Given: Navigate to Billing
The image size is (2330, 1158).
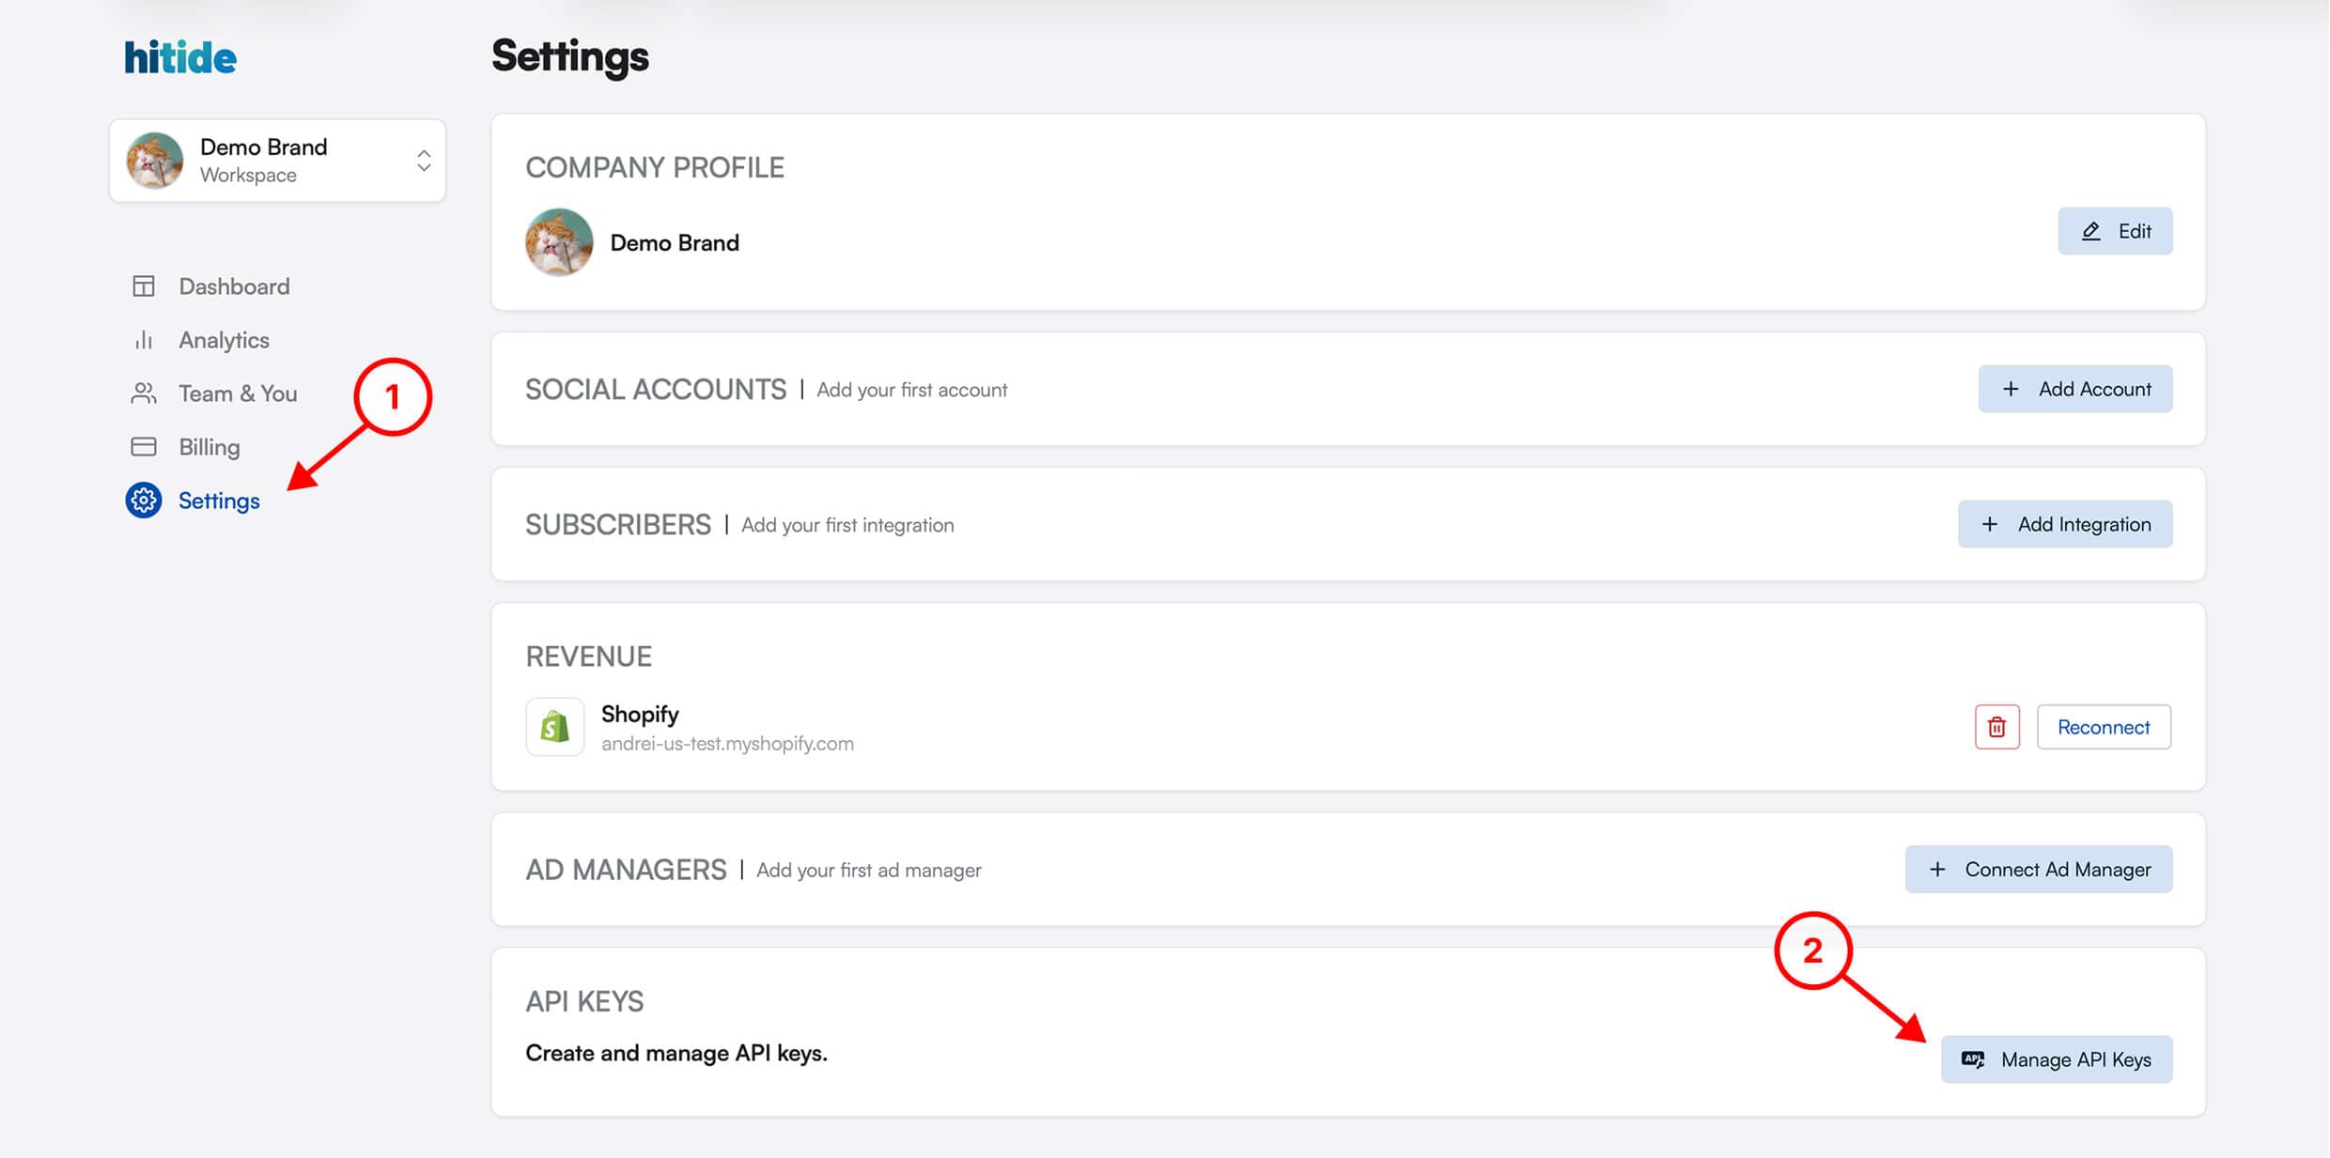Looking at the screenshot, I should tap(209, 447).
